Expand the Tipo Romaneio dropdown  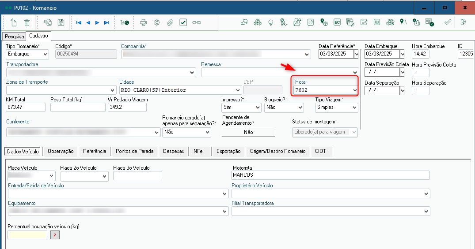click(45, 54)
